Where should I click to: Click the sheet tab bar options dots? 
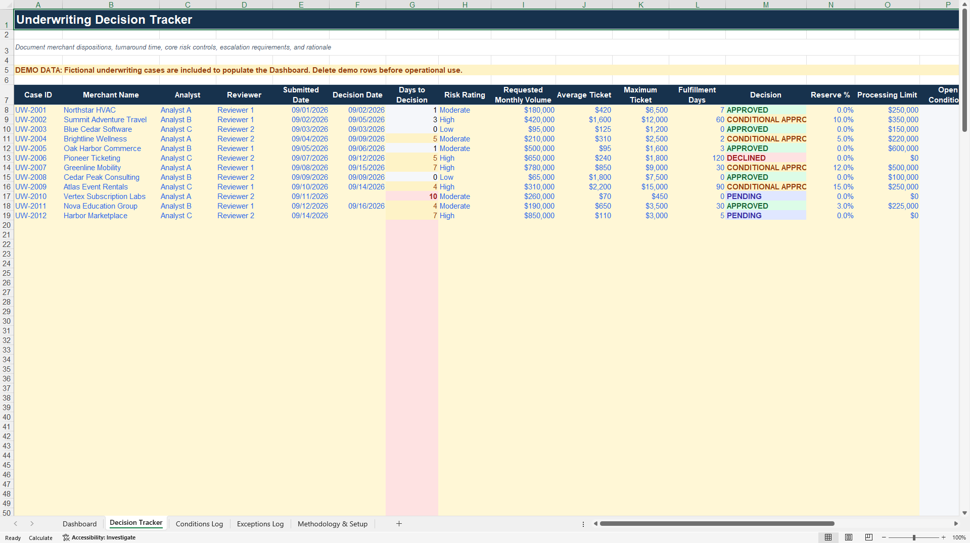pos(583,524)
